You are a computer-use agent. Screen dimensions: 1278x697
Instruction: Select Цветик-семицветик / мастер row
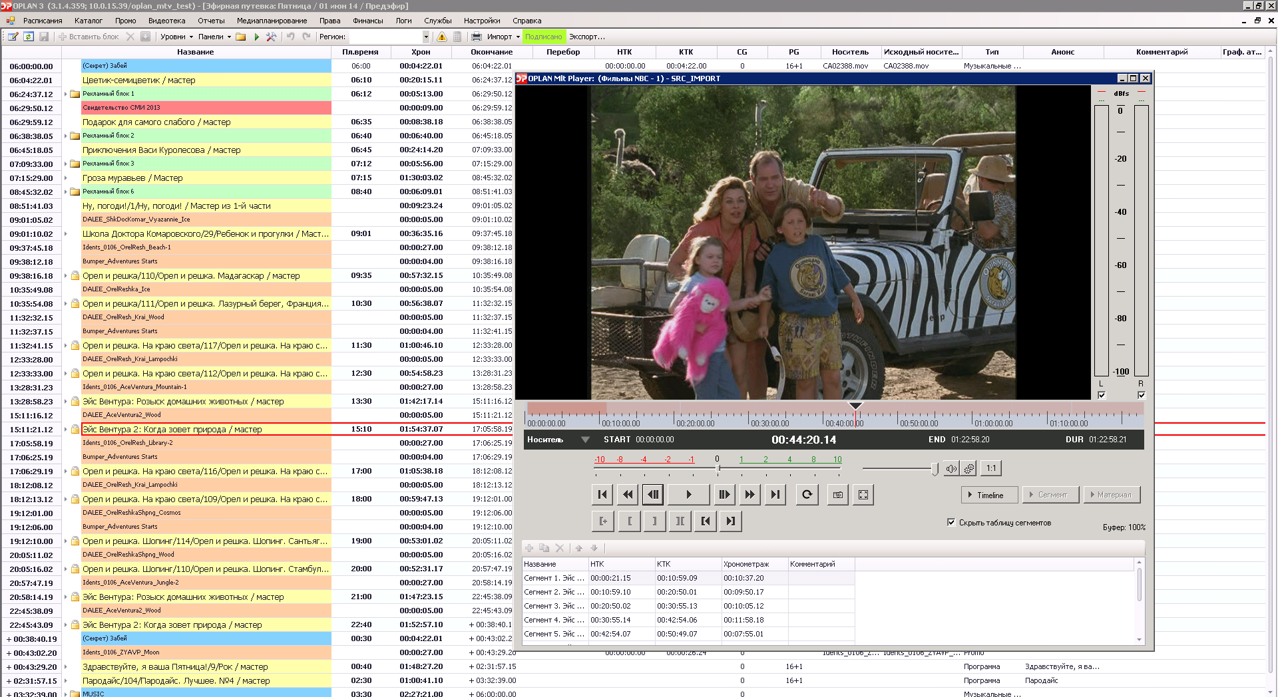(206, 80)
